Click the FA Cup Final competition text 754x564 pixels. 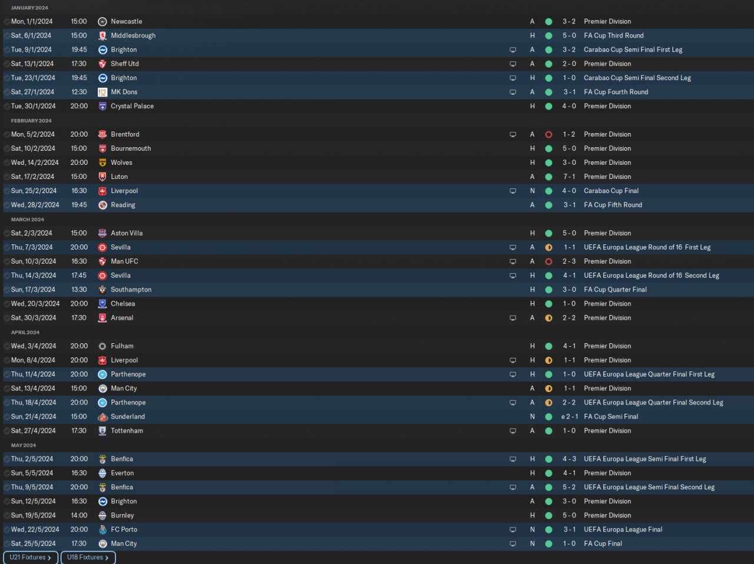click(603, 543)
